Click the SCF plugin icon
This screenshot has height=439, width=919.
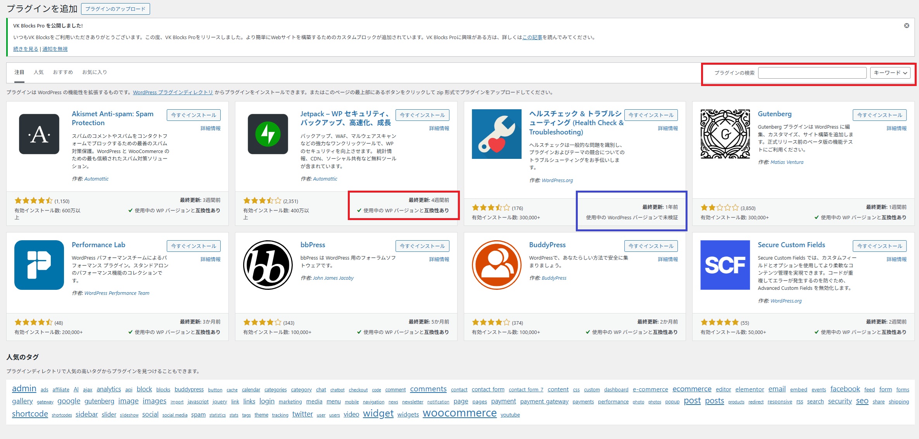[725, 265]
